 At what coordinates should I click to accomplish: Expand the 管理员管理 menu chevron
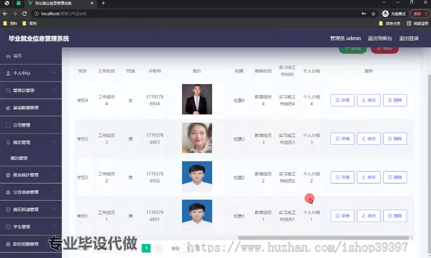point(54,90)
